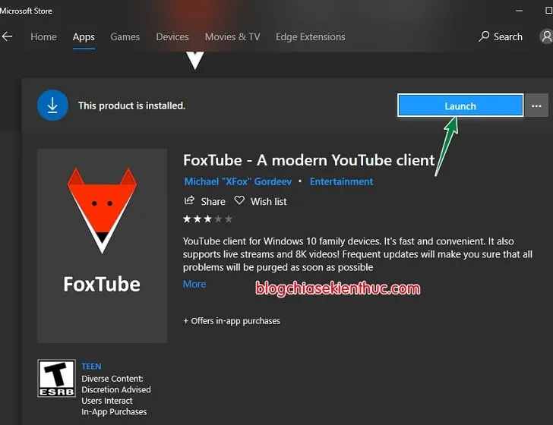Click "+ Offers in-app purchases" text
Screen dimensions: 553x425
point(232,321)
